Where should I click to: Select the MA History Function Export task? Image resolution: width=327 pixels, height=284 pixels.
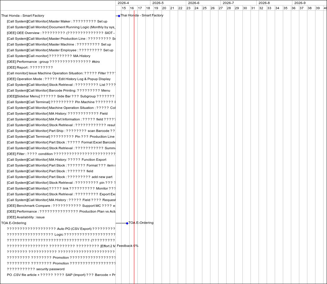57,160
